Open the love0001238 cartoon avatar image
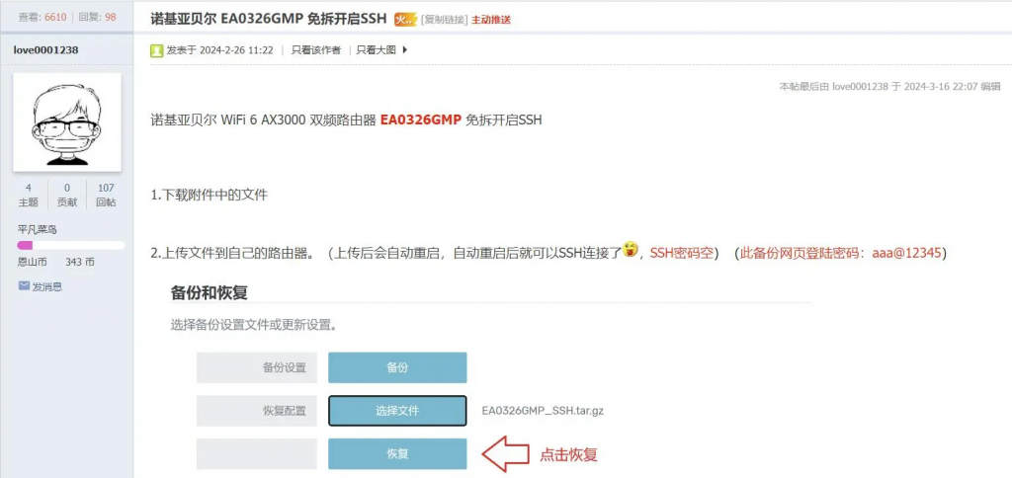1012x478 pixels. pos(67,121)
